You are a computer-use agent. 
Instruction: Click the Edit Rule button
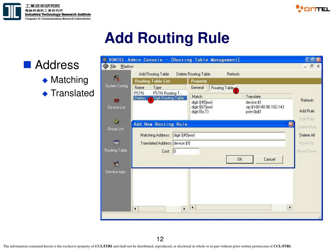[307, 119]
